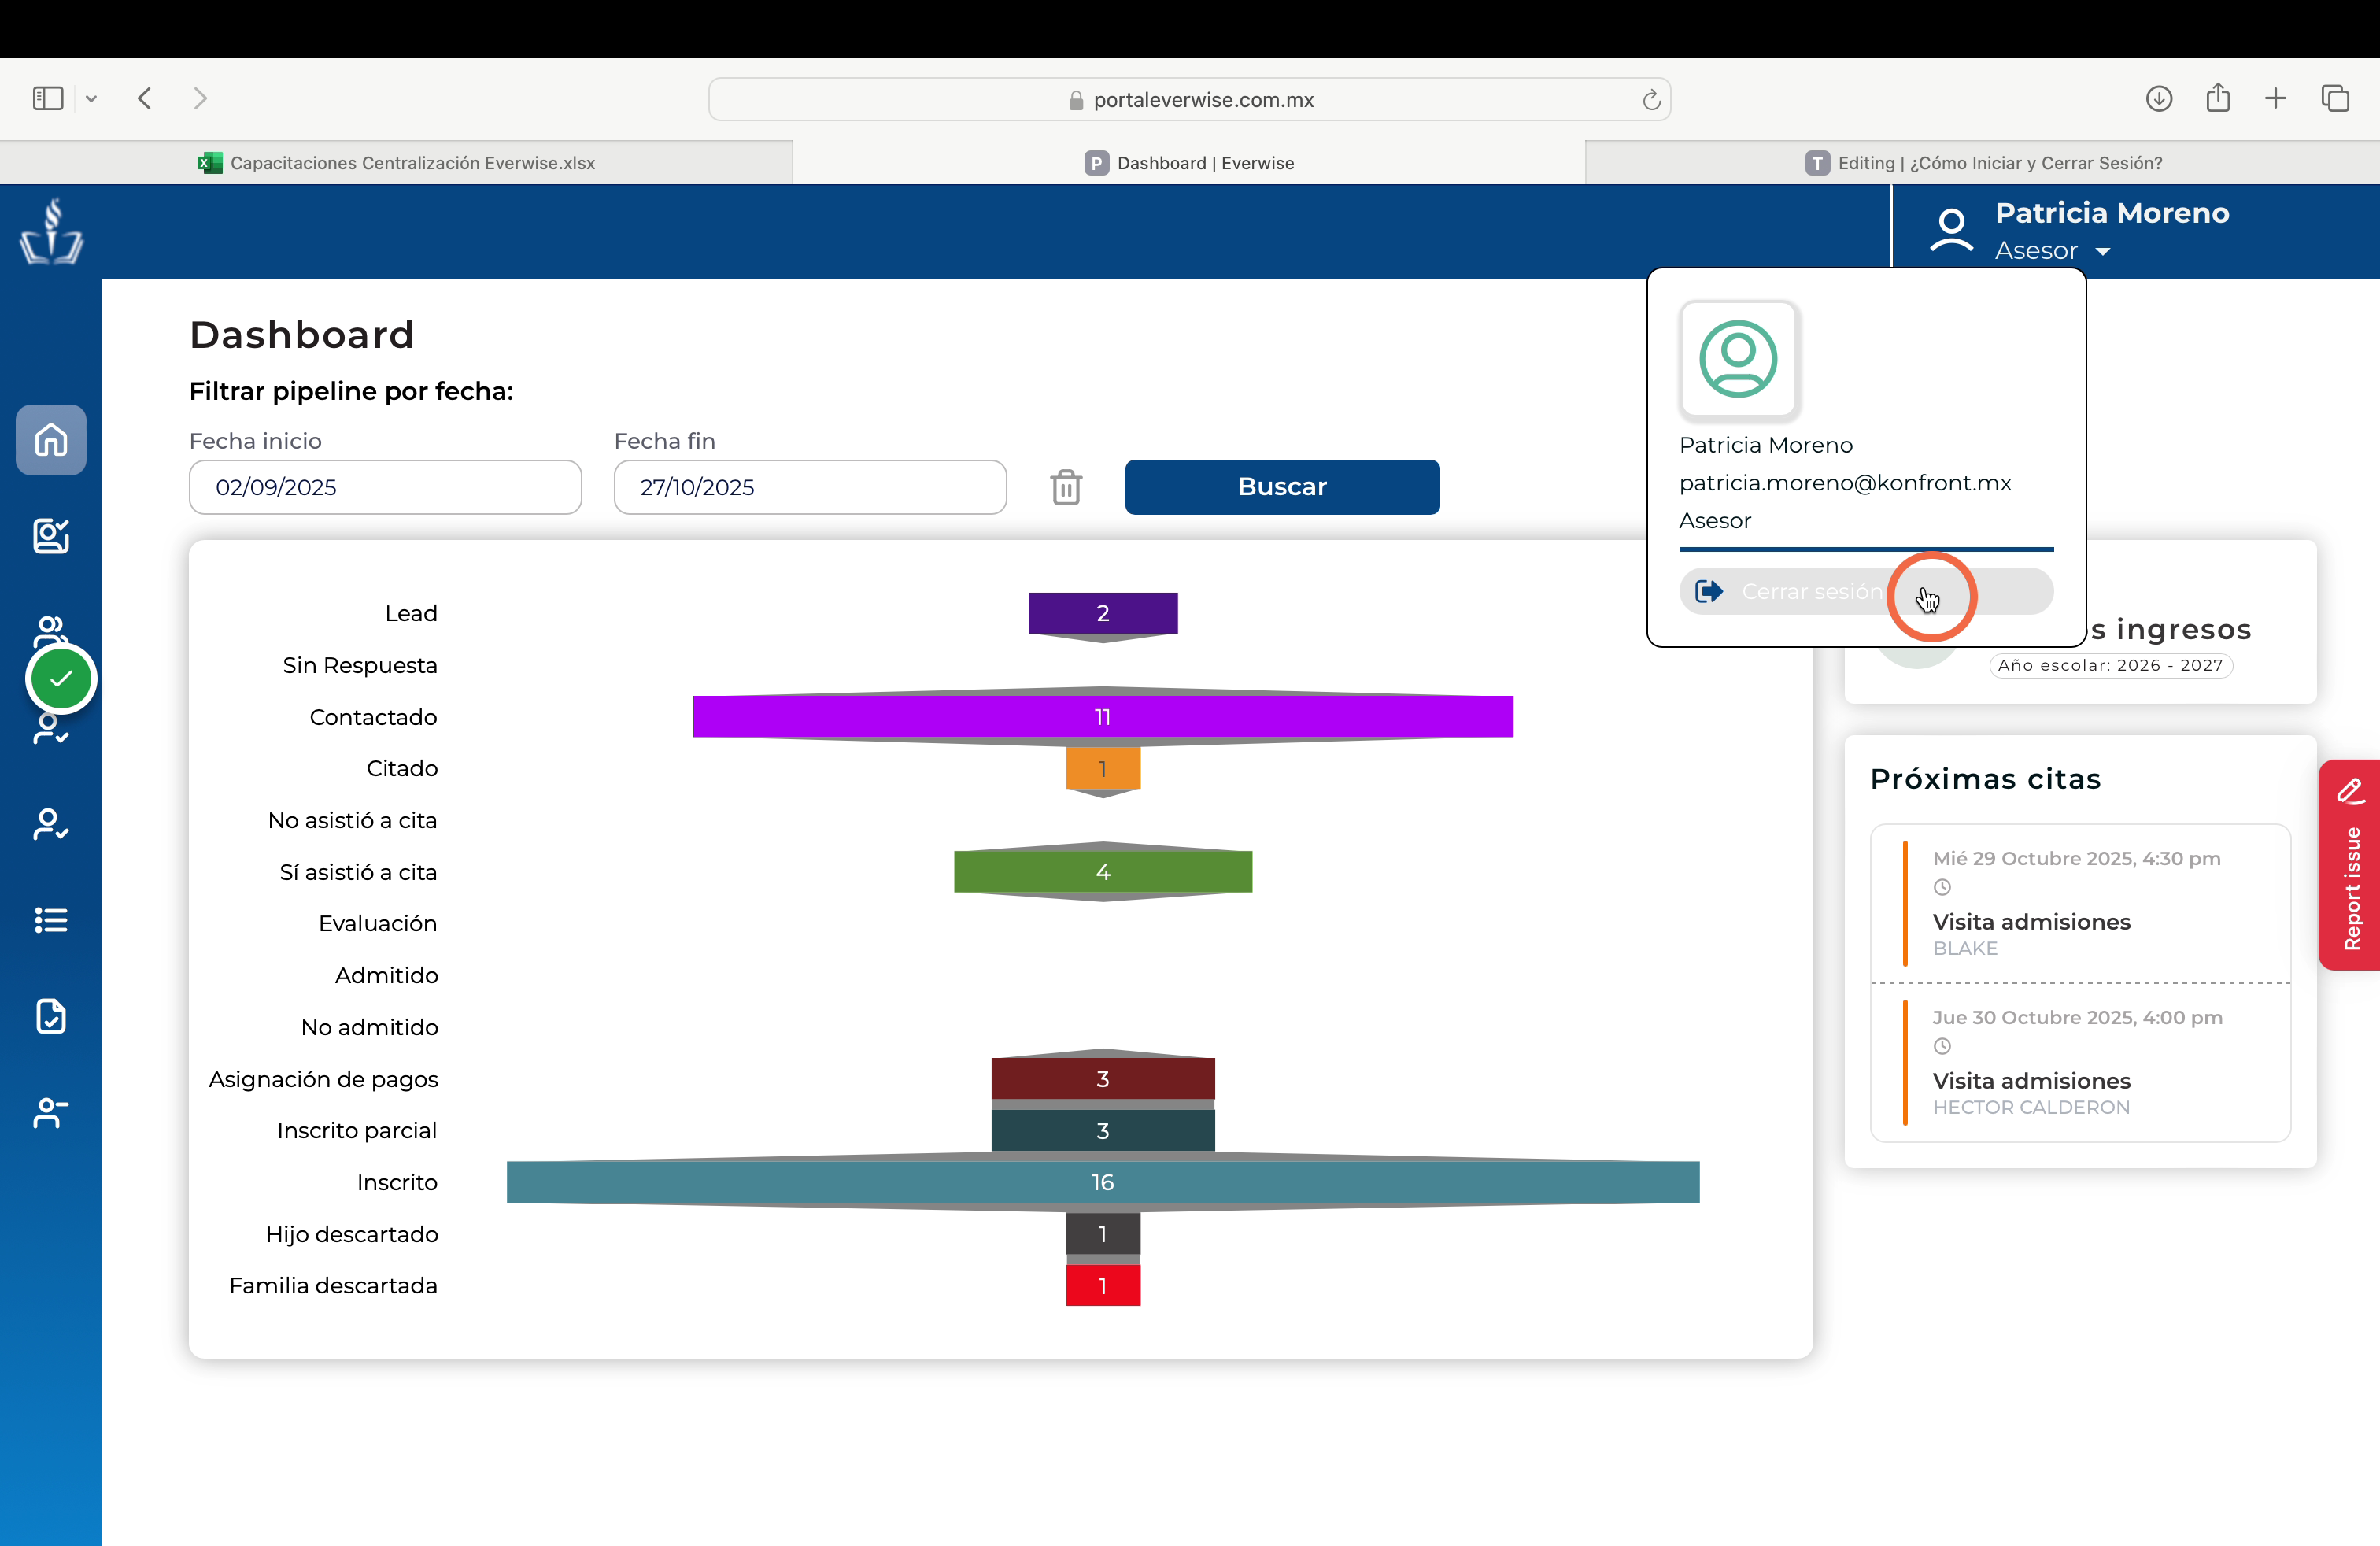2380x1546 pixels.
Task: Click the Fecha inicio date field
Action: coord(385,487)
